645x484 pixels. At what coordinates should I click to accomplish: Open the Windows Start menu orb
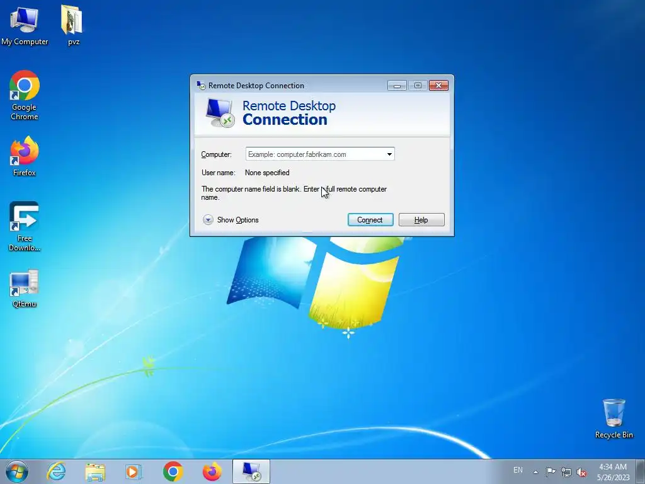(17, 471)
